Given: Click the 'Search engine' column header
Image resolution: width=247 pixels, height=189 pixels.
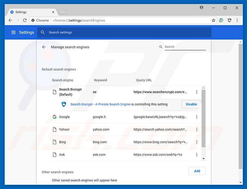Looking at the screenshot, I should (63, 80).
